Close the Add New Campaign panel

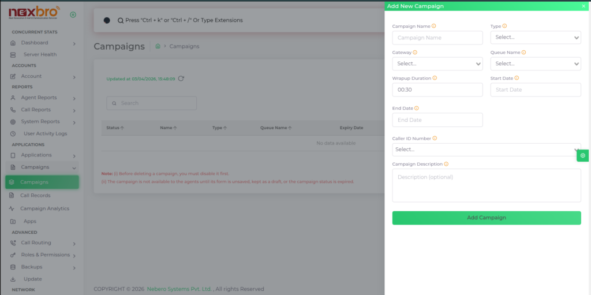click(583, 6)
